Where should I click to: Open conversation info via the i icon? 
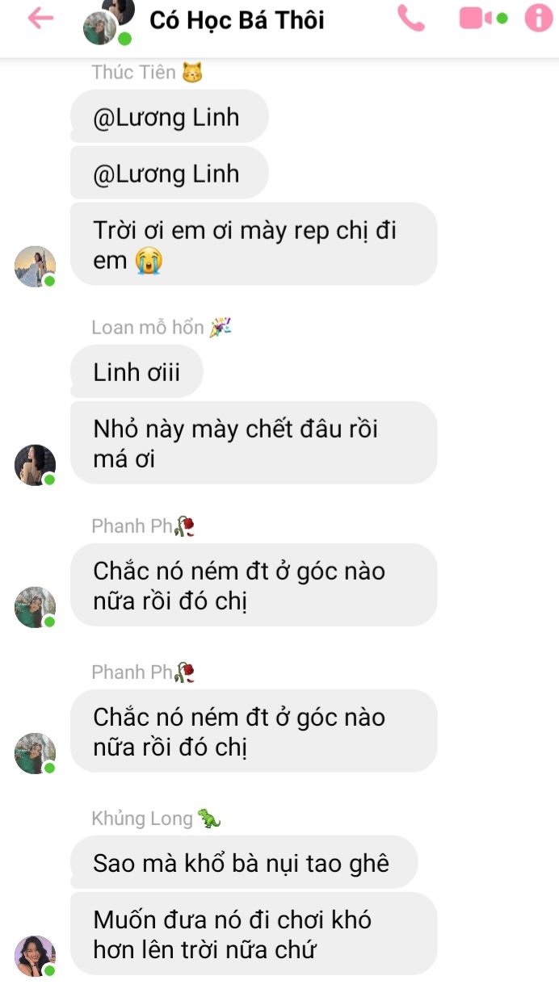pyautogui.click(x=539, y=18)
